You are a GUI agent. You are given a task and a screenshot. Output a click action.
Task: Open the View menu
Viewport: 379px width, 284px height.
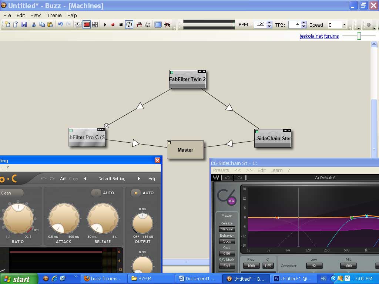point(36,15)
